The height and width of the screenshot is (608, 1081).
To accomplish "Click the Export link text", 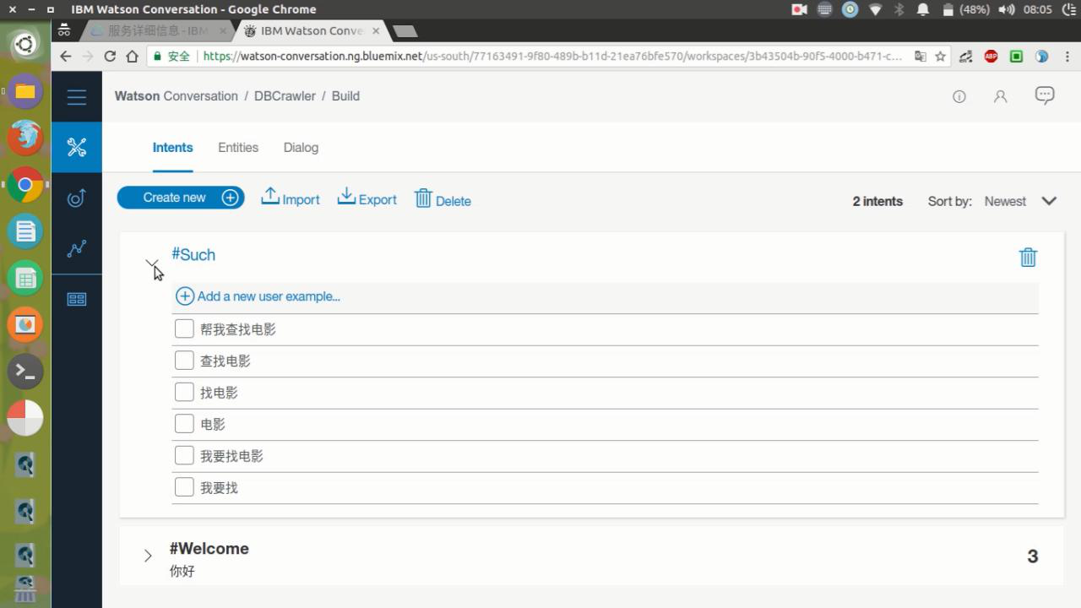I will (378, 200).
